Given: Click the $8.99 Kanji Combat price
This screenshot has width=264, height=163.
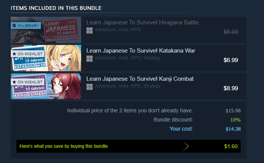Looking at the screenshot, I should point(231,88).
